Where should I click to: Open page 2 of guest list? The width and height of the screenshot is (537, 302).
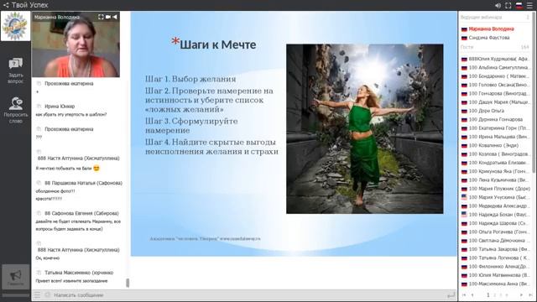tap(494, 294)
